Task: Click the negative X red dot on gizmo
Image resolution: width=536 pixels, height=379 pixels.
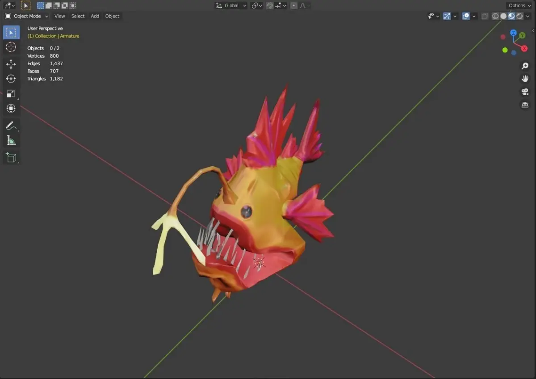Action: (503, 37)
